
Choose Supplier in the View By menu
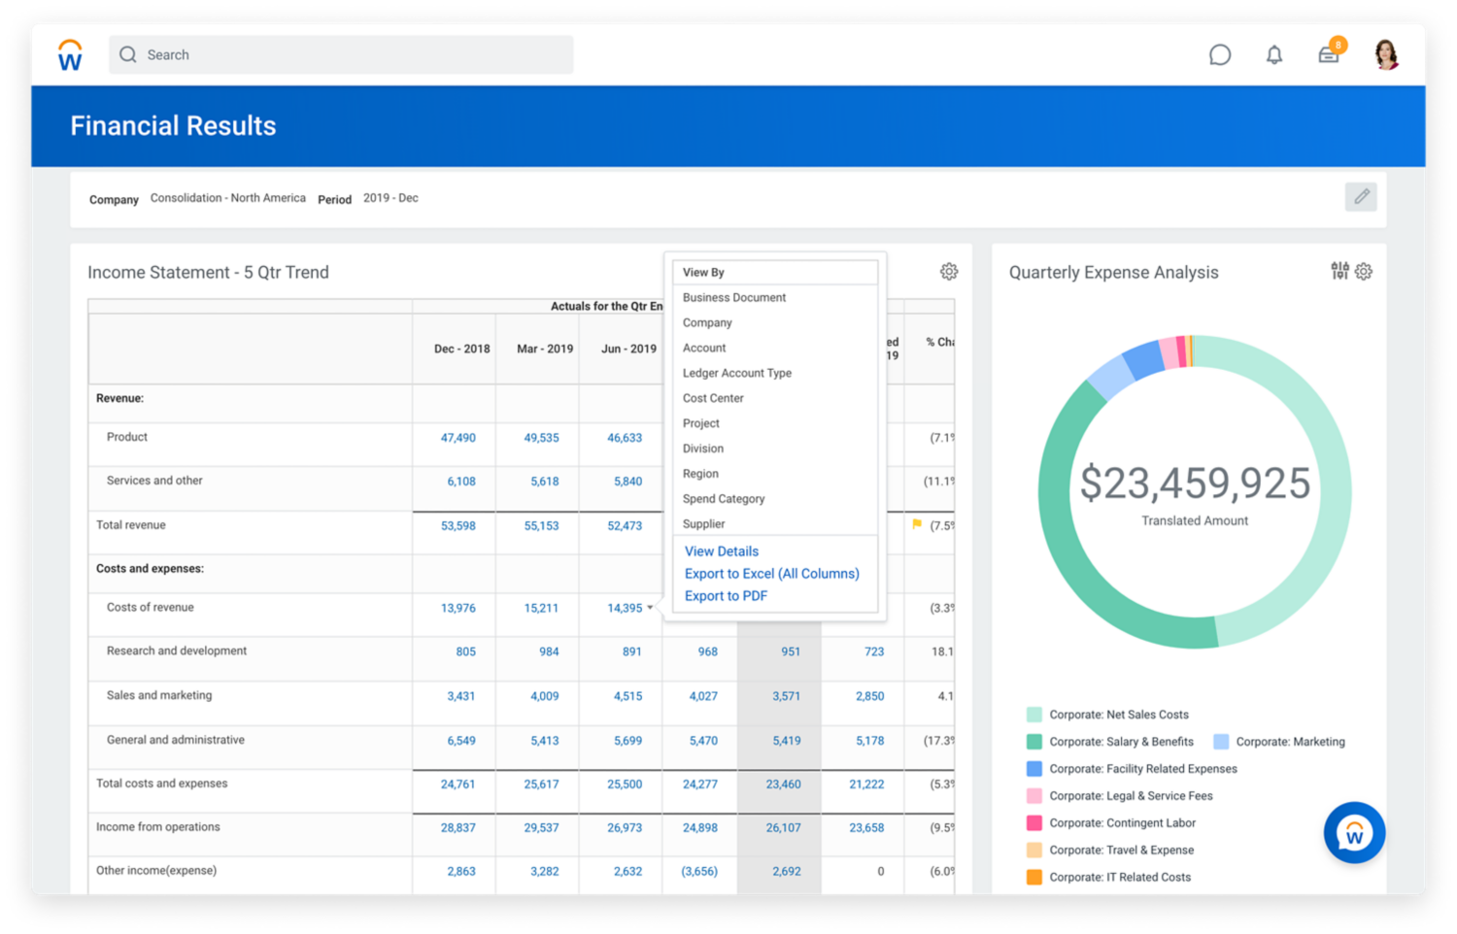click(705, 523)
